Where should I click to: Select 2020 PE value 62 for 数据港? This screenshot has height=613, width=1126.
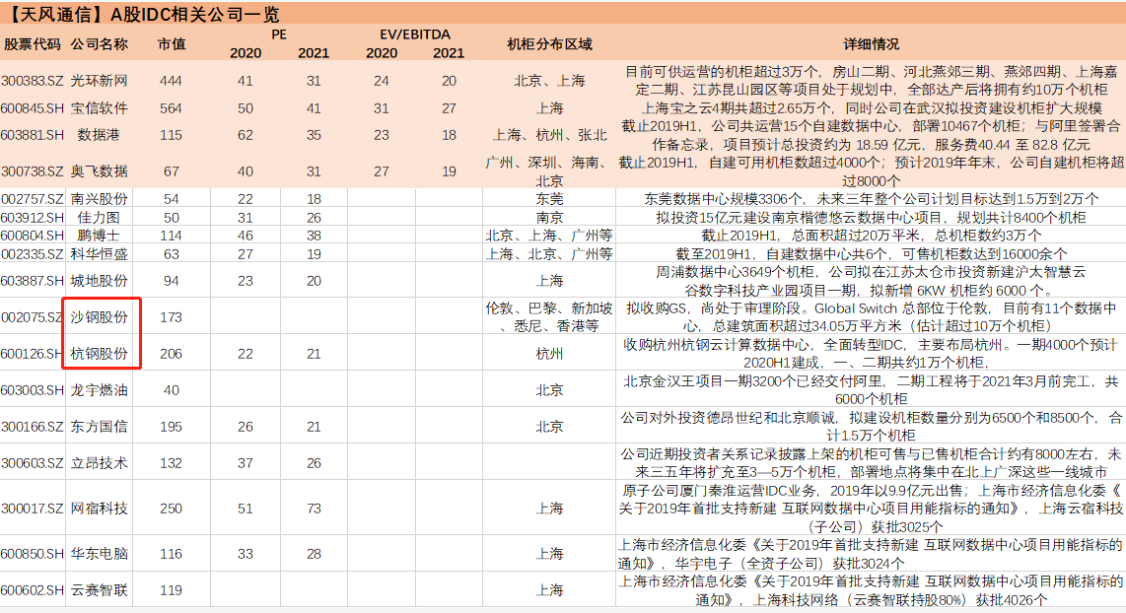coord(246,135)
